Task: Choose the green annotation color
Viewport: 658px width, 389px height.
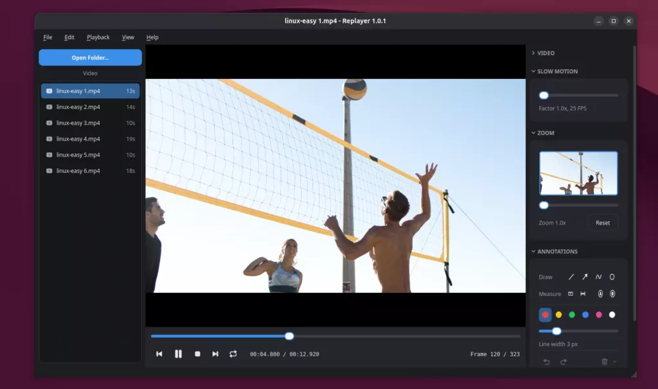Action: (572, 315)
